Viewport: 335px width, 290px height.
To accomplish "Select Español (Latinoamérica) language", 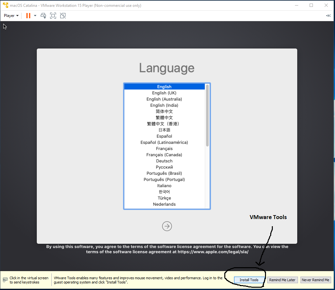I will [164, 143].
